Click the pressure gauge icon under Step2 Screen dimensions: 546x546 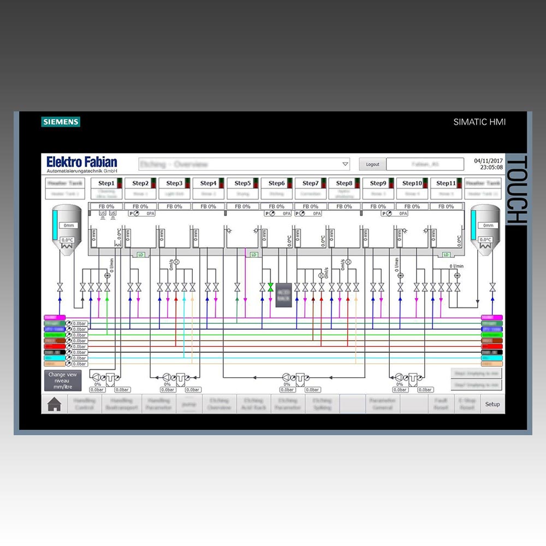click(135, 213)
